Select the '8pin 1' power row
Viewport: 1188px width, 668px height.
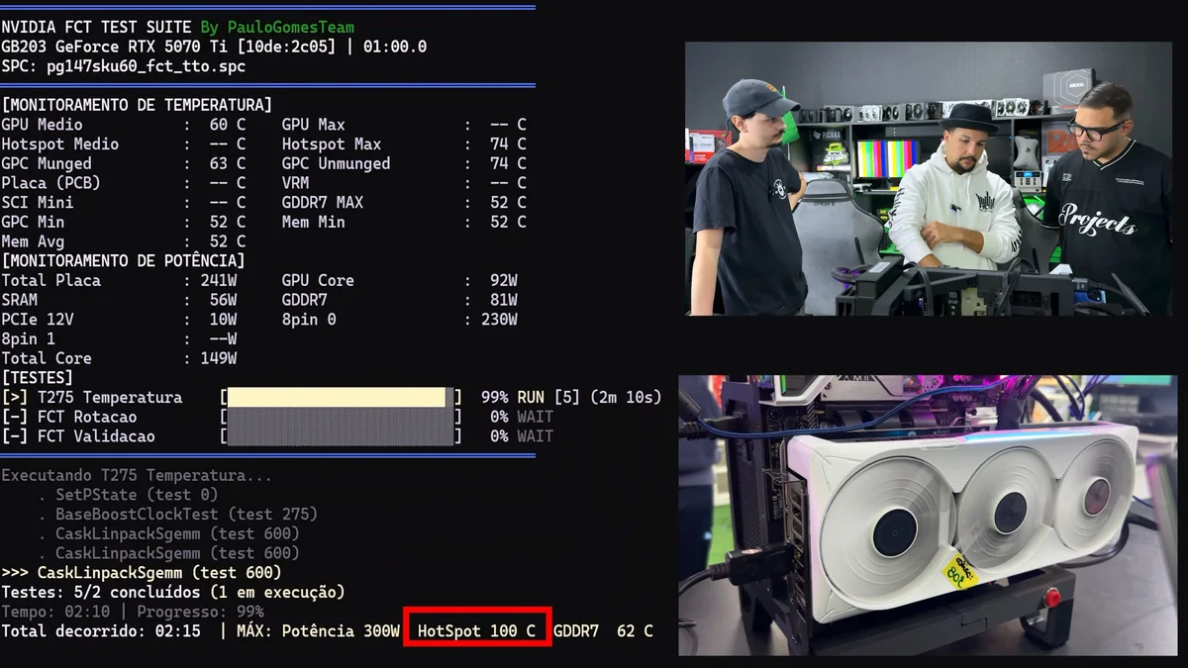tap(119, 339)
